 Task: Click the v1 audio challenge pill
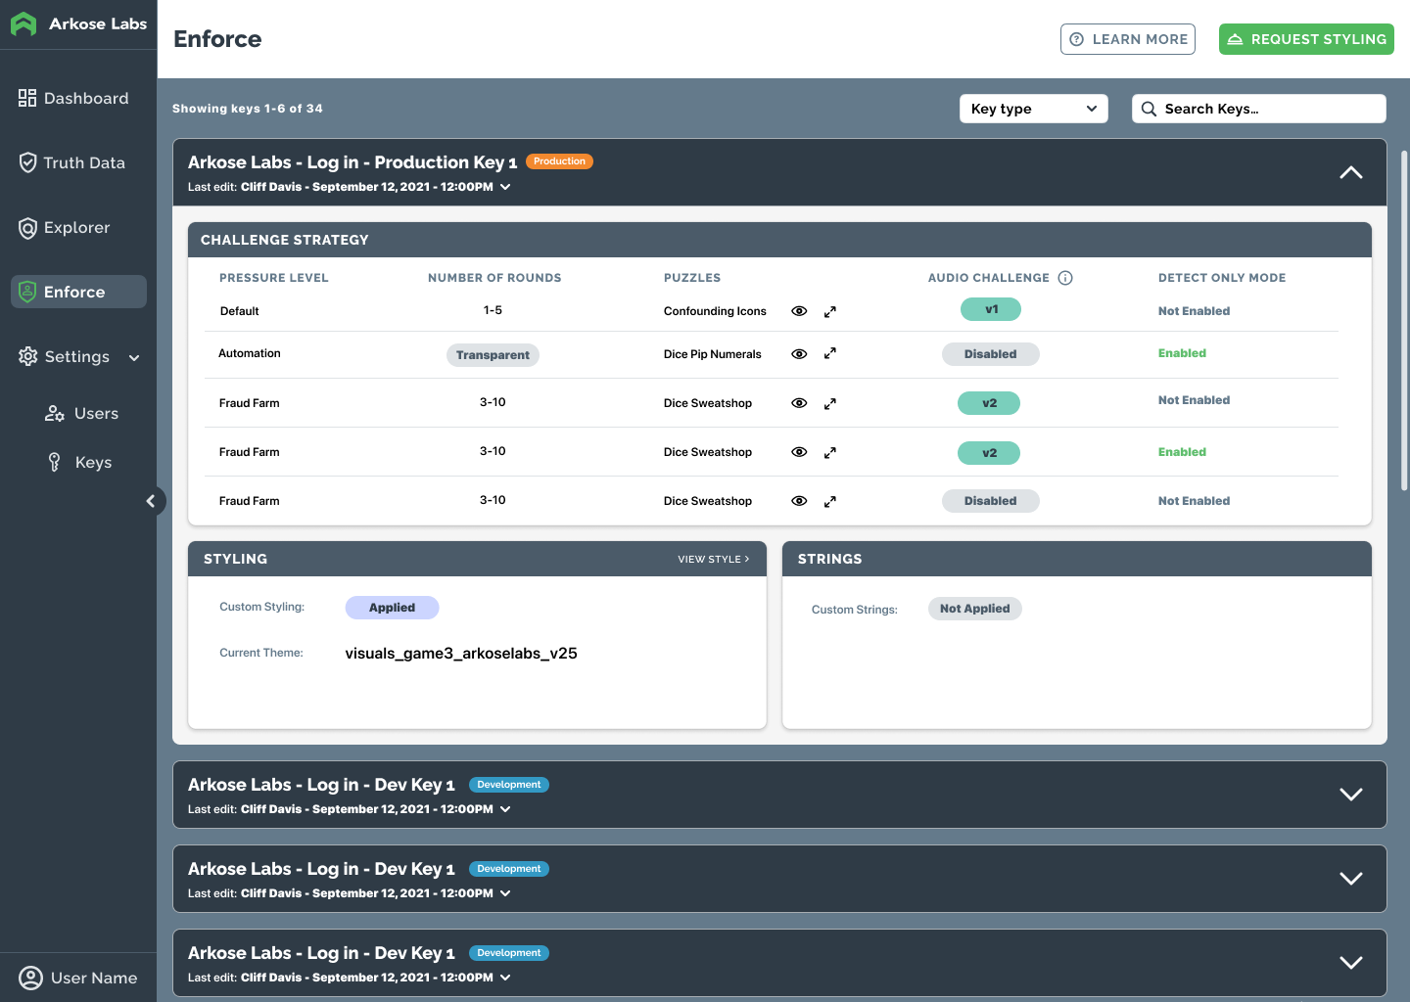pyautogui.click(x=991, y=309)
